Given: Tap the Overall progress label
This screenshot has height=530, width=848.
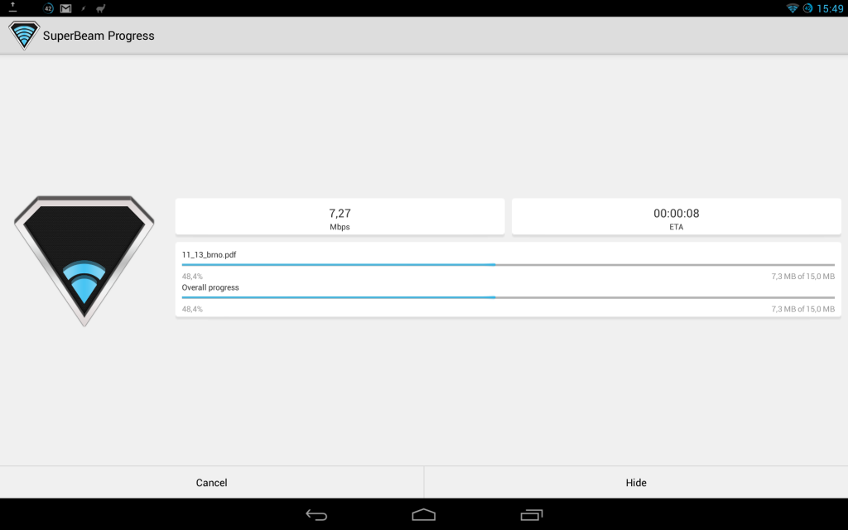Looking at the screenshot, I should [210, 287].
